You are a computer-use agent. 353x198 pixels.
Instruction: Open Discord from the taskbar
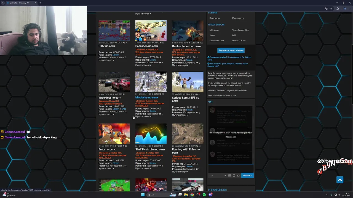pos(210,195)
